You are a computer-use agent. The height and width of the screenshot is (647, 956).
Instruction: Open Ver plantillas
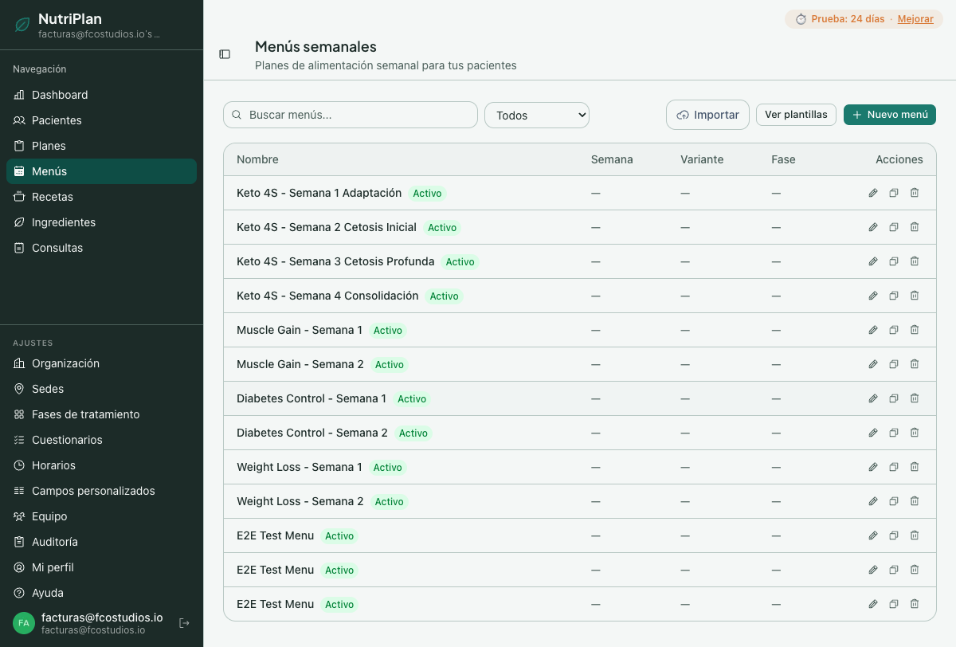796,115
